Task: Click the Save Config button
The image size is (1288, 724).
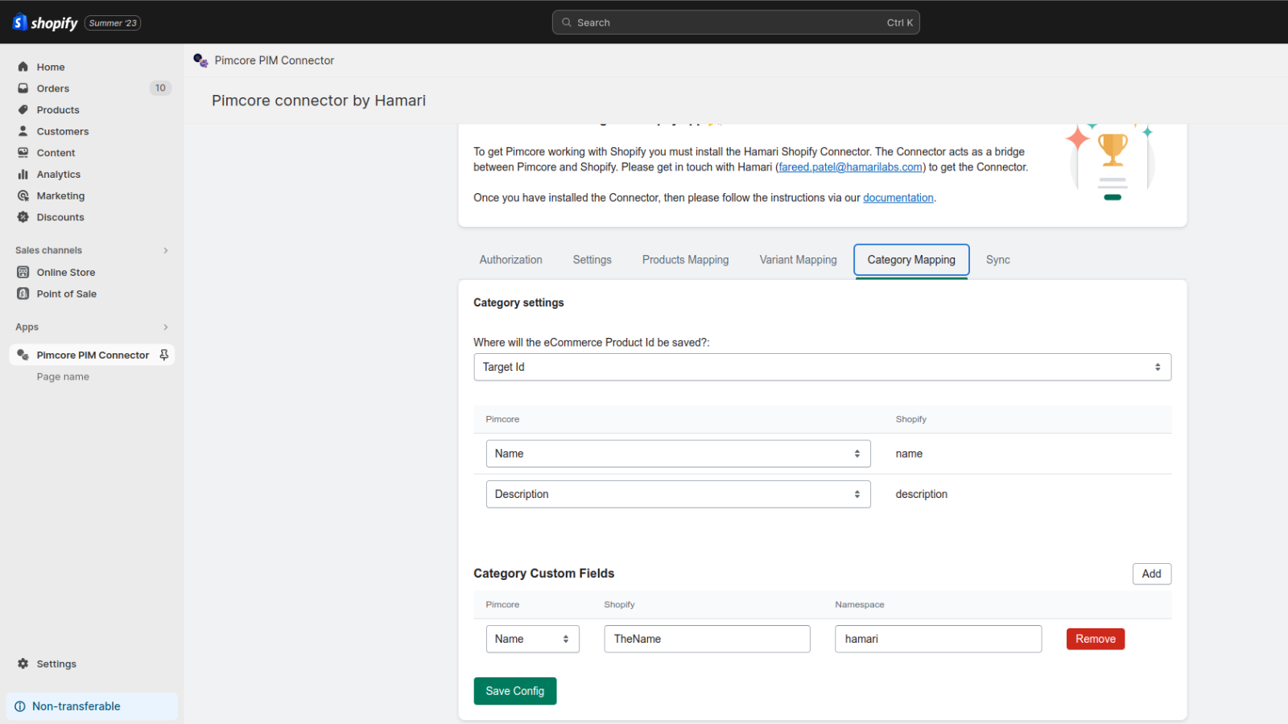Action: pos(514,691)
